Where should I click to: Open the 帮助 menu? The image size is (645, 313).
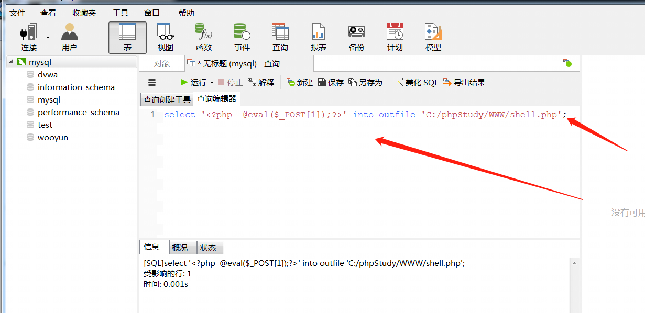[187, 13]
